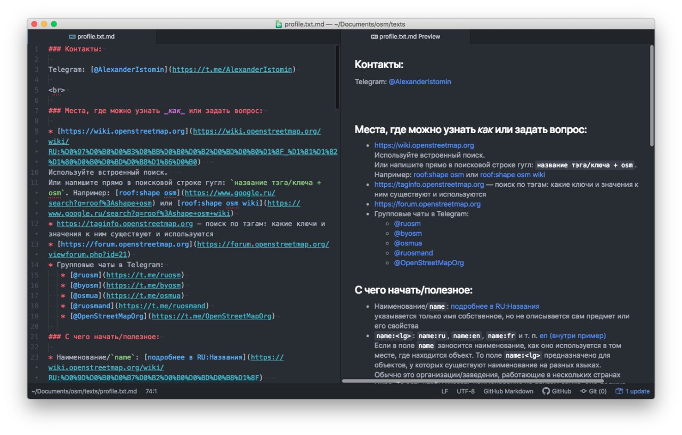
Task: Click line number 1 in the editor gutter
Action: pyautogui.click(x=36, y=49)
